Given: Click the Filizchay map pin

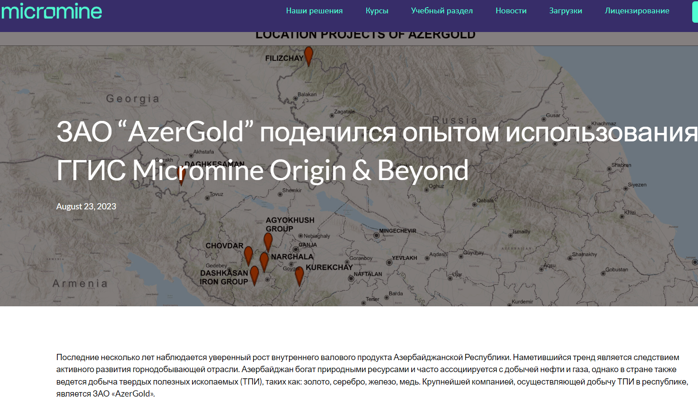Looking at the screenshot, I should coord(309,56).
